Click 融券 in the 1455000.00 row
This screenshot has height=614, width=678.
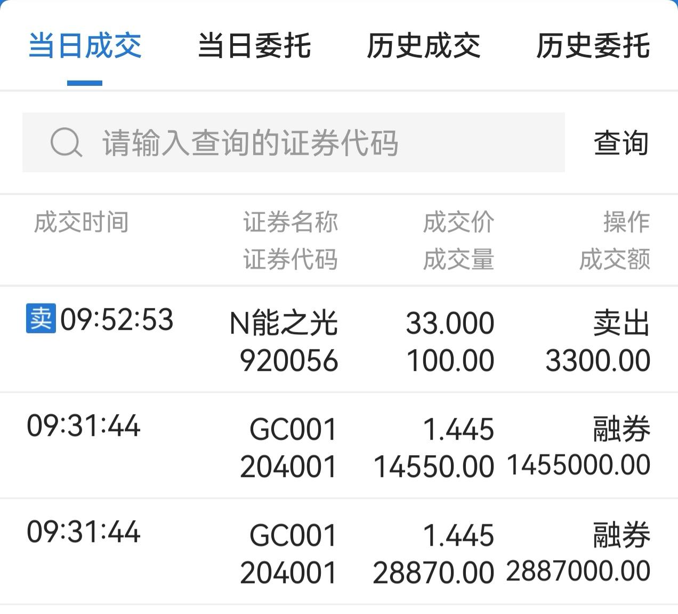point(621,430)
